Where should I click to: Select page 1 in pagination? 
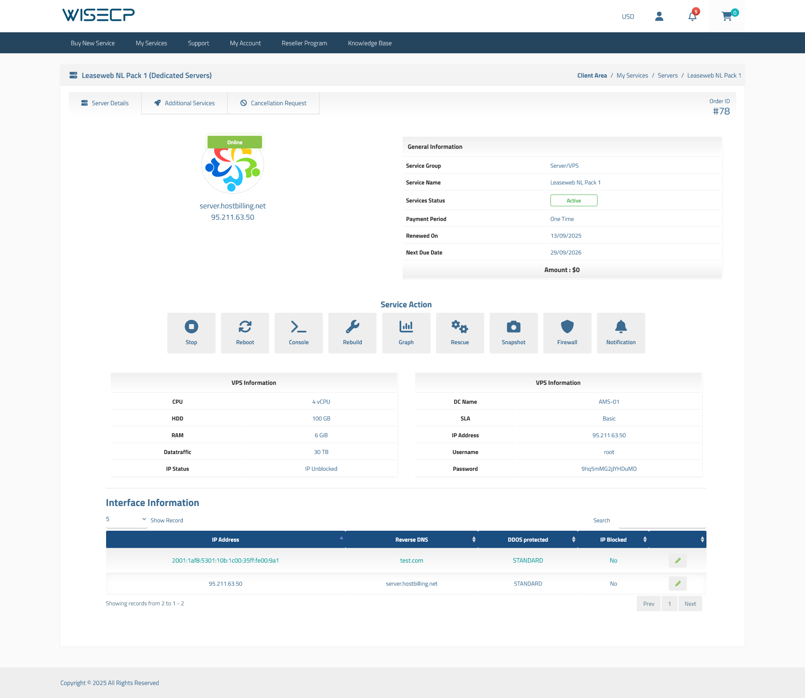(670, 604)
